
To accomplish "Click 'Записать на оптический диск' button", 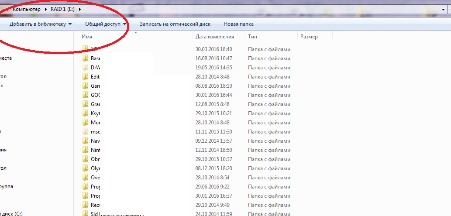I will [175, 24].
